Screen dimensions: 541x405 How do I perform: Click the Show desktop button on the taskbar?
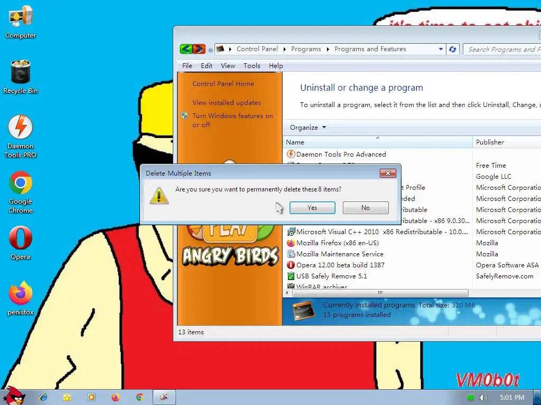(537, 397)
